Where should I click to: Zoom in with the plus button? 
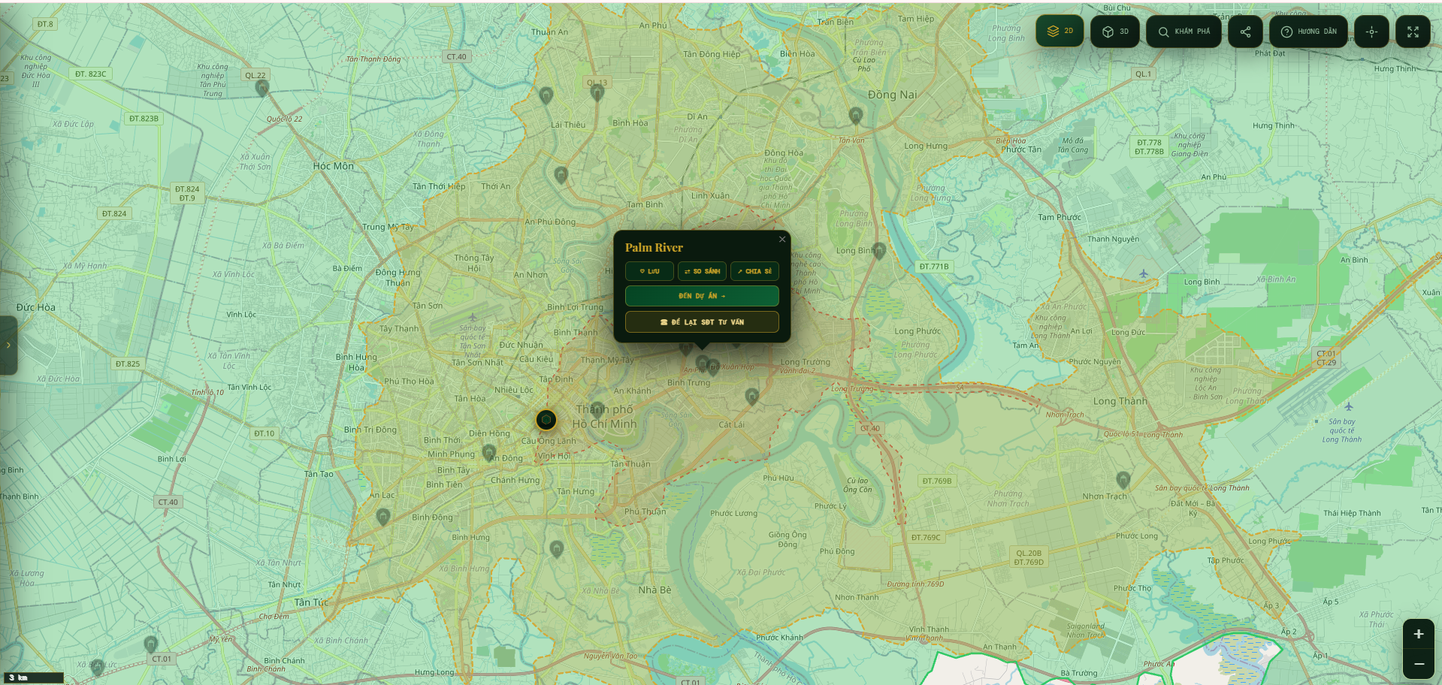point(1418,634)
